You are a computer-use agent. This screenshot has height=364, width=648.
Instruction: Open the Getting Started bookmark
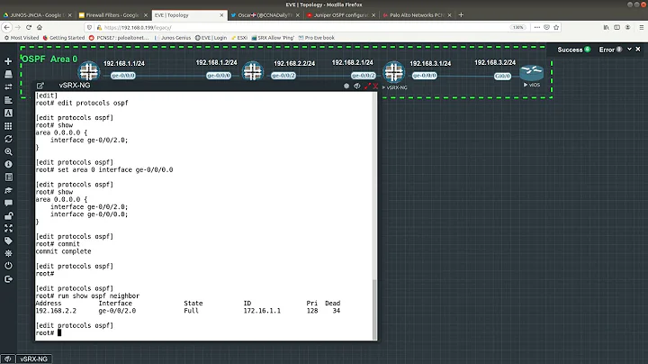[64, 38]
